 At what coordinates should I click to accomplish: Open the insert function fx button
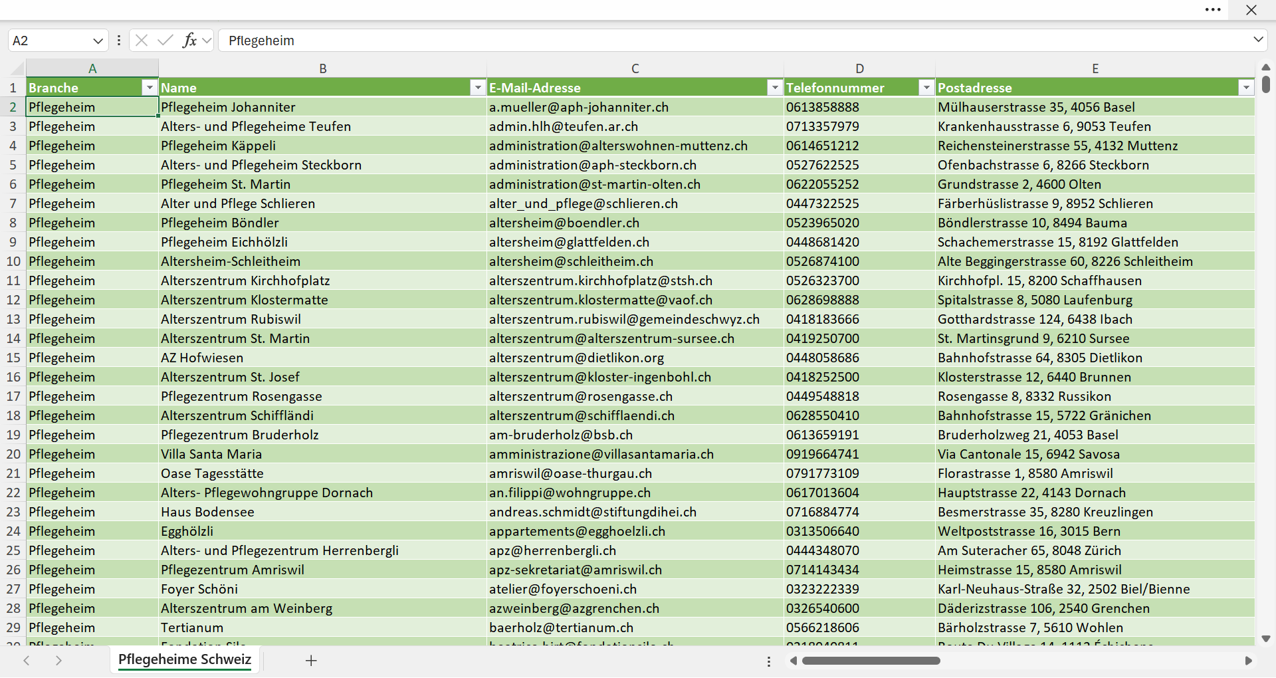coord(189,41)
